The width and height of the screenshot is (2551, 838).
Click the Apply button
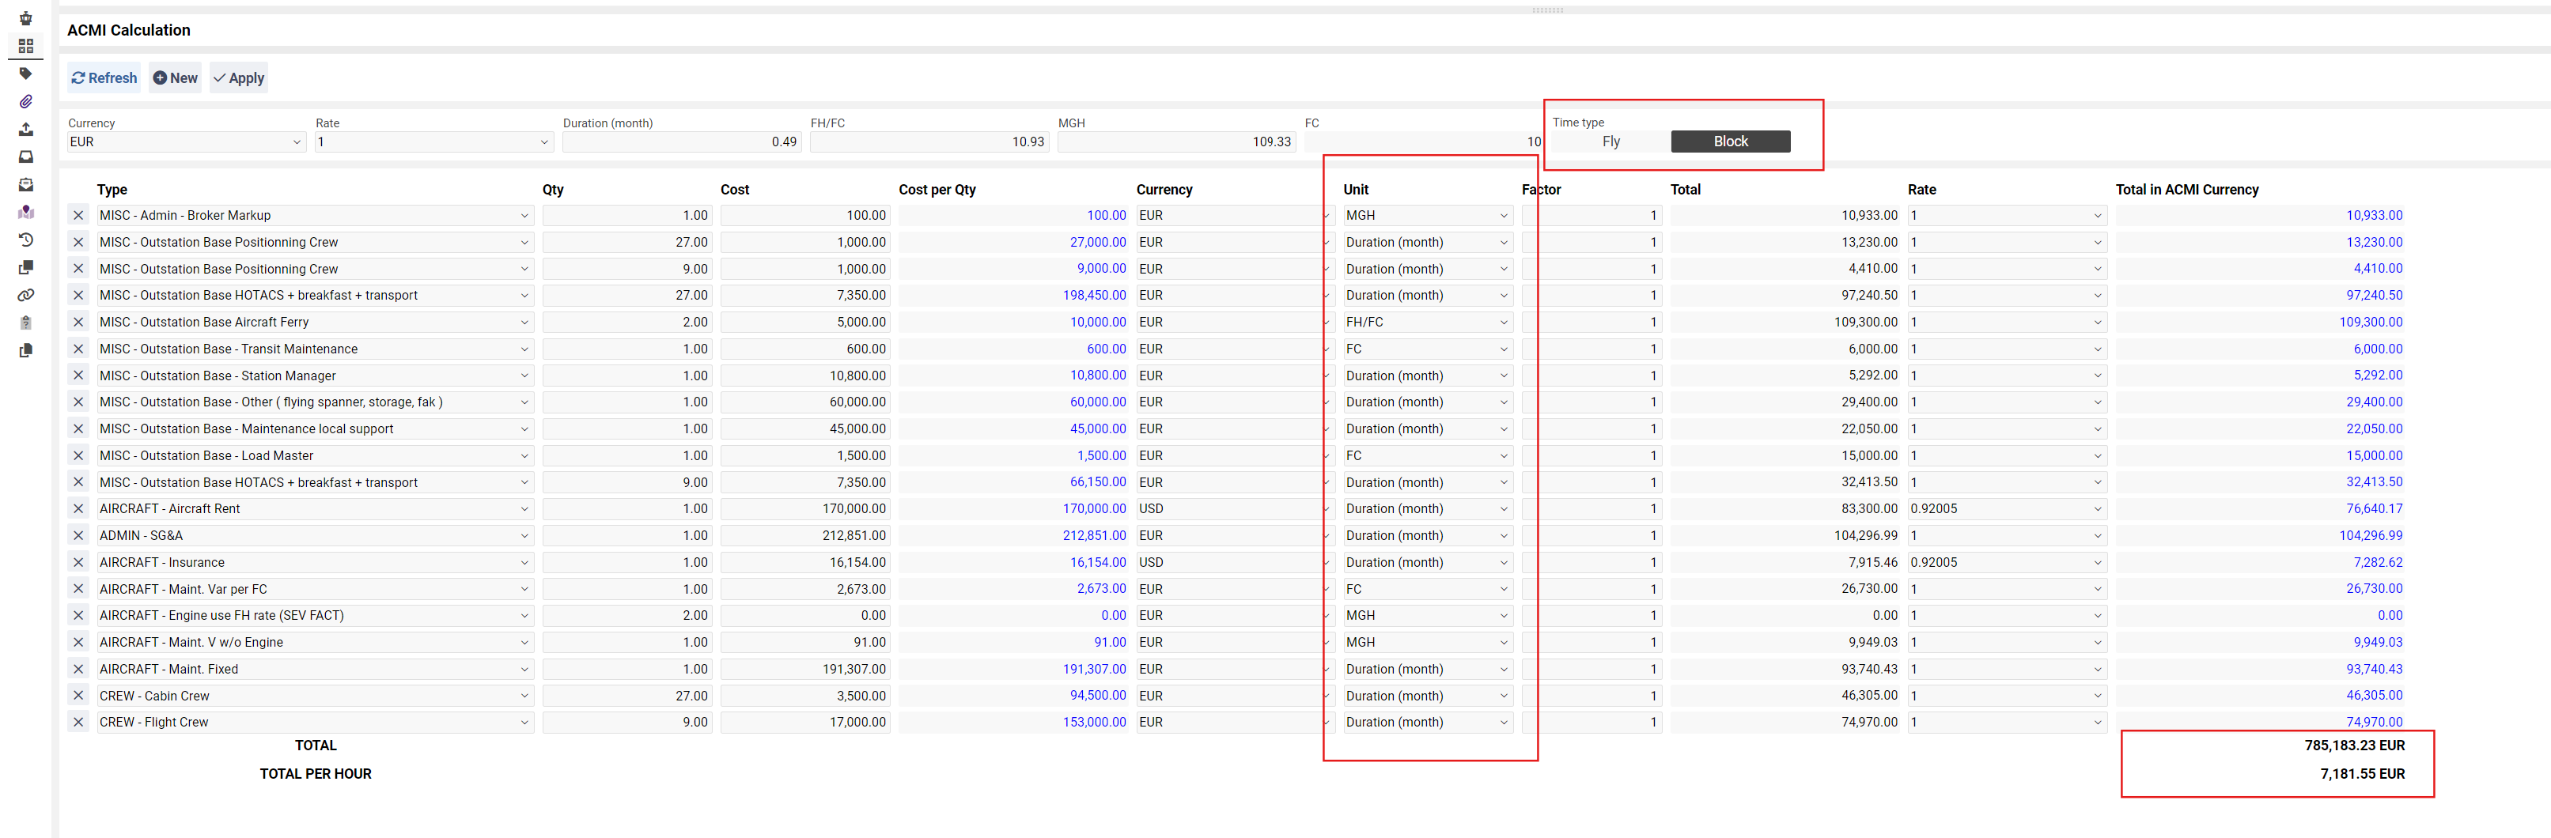click(x=239, y=78)
